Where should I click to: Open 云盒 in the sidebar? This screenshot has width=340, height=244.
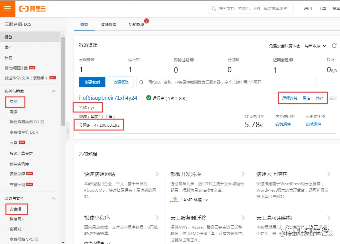(x=13, y=142)
